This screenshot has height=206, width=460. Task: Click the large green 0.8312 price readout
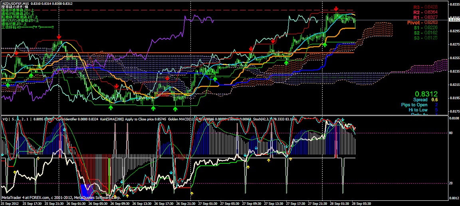(427, 94)
